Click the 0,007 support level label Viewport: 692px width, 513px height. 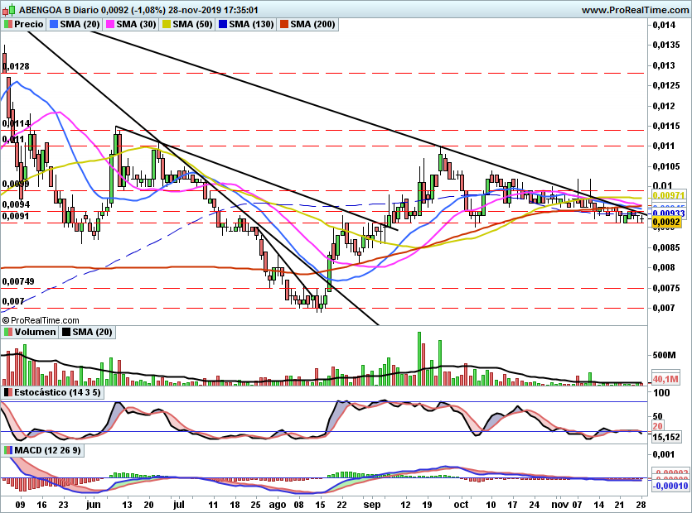coord(13,301)
